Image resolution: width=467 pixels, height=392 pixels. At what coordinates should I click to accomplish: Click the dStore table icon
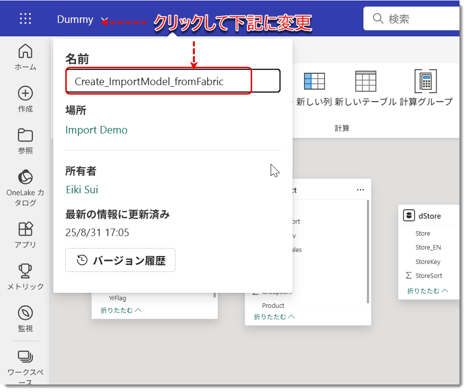(x=409, y=216)
